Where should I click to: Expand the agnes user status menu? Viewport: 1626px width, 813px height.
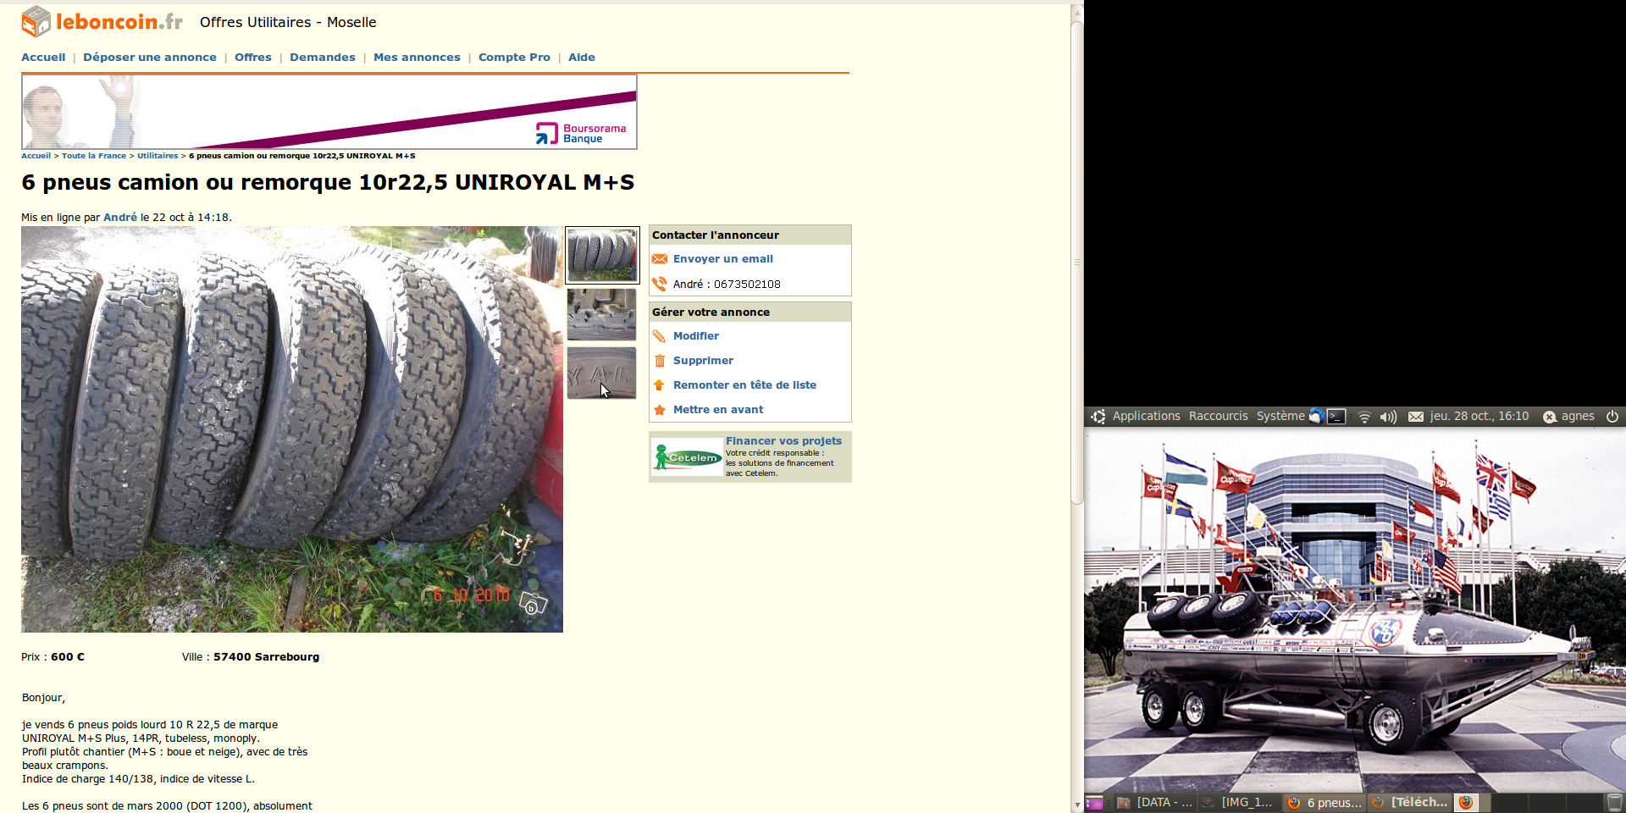[1568, 416]
